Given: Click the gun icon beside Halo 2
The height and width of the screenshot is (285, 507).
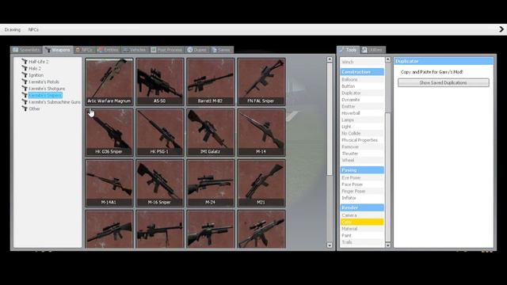Looking at the screenshot, I should (25, 68).
